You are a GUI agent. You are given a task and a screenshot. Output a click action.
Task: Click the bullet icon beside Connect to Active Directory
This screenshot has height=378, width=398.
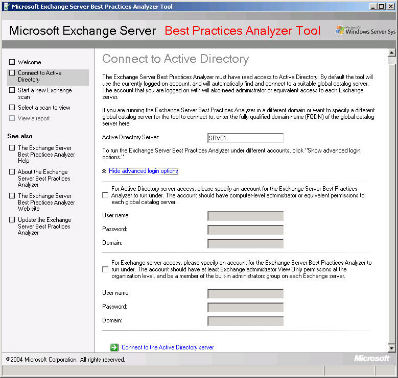pos(12,73)
